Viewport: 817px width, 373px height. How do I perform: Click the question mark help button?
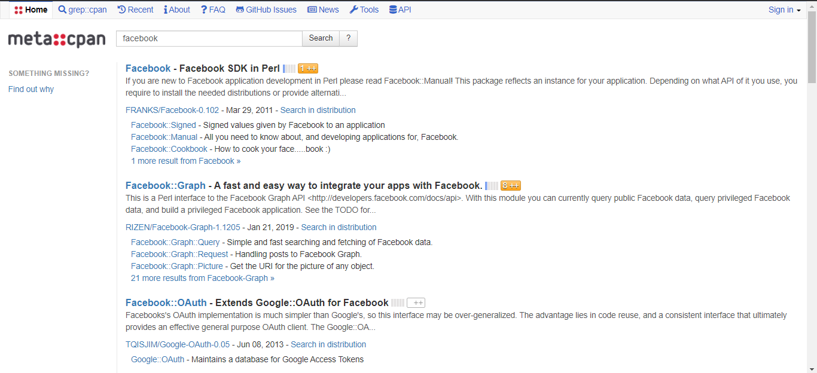click(348, 38)
